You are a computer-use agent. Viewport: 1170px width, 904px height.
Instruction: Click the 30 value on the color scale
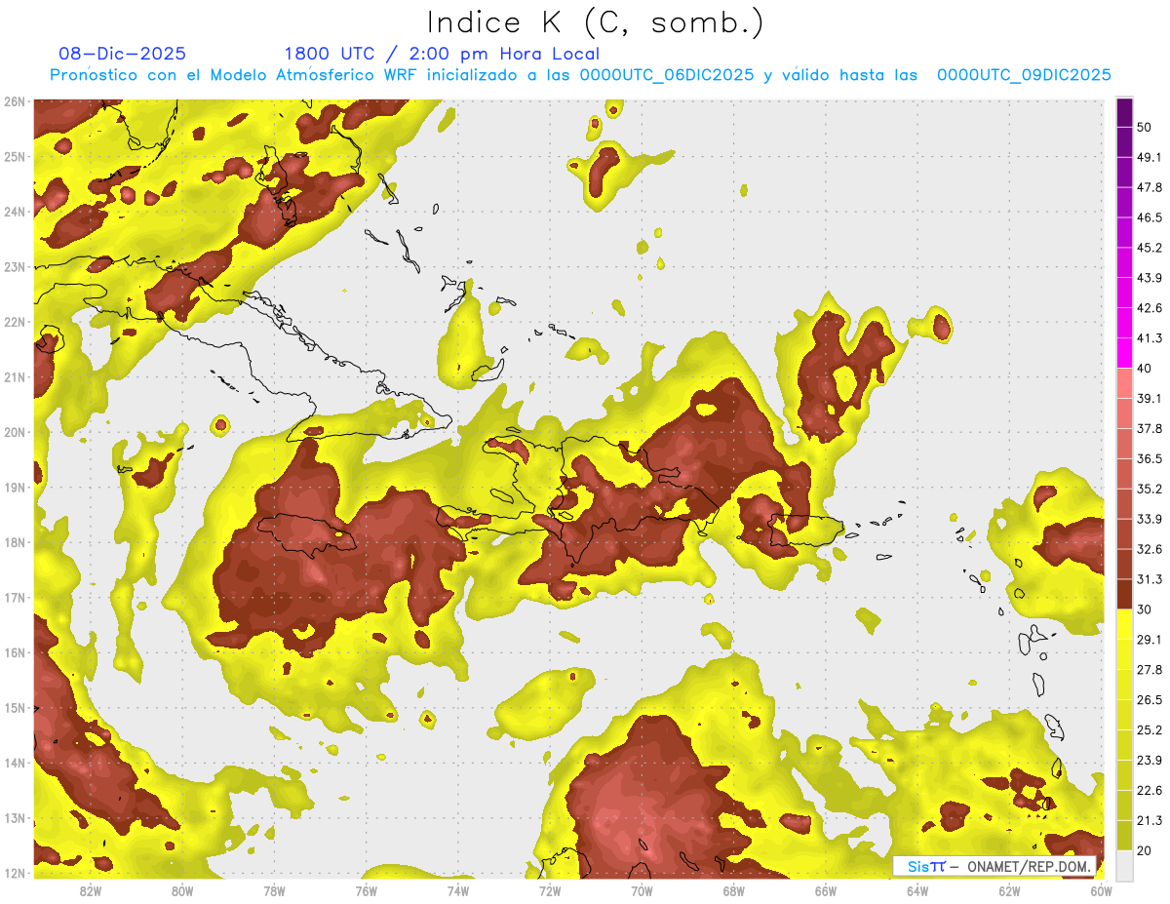pyautogui.click(x=1146, y=609)
